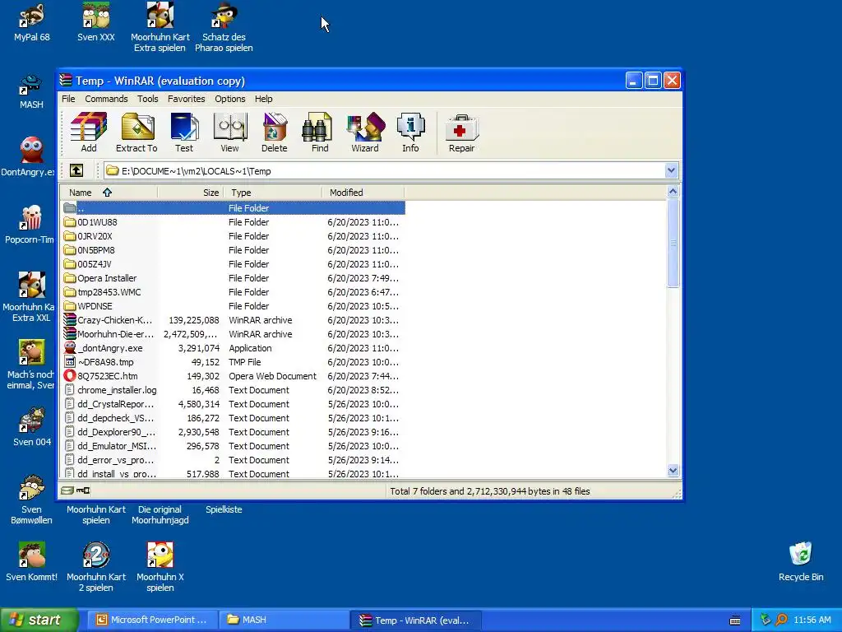This screenshot has height=632, width=842.
Task: Select 8Q7523EC.htm file
Action: (x=233, y=375)
